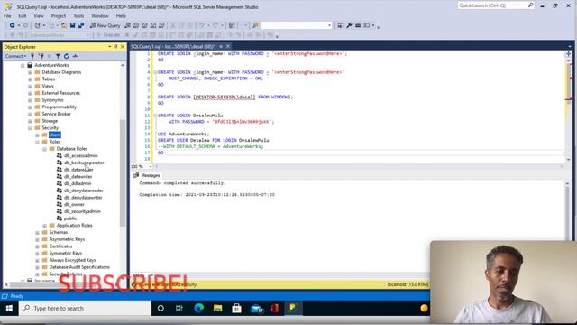The width and height of the screenshot is (577, 325).
Task: Select the Database Audit Specifications folder
Action: [x=79, y=267]
